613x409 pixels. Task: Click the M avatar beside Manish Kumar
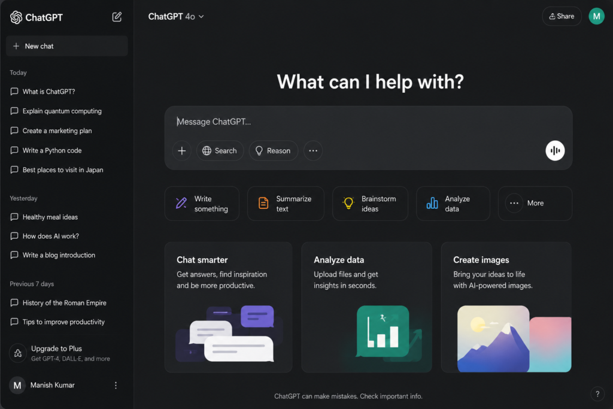click(x=17, y=385)
